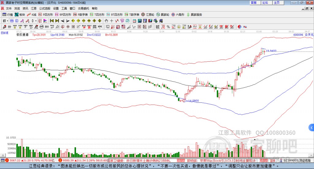Switch to the K线 candlestick chart

click(x=32, y=15)
